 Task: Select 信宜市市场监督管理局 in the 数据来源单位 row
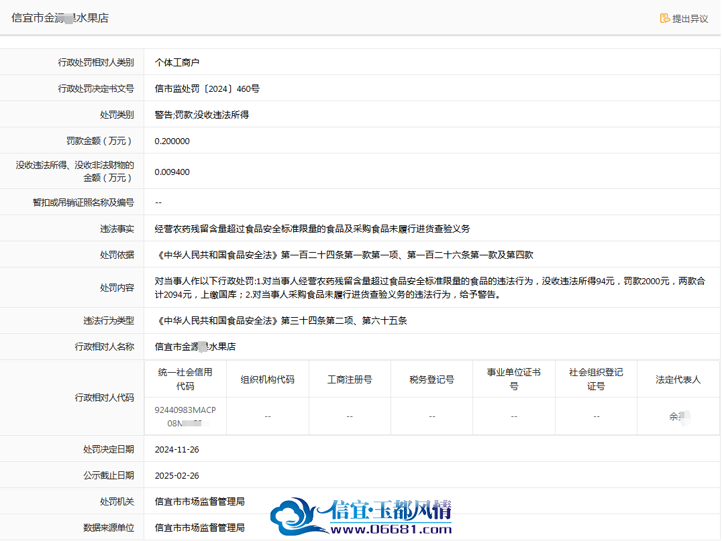[200, 528]
